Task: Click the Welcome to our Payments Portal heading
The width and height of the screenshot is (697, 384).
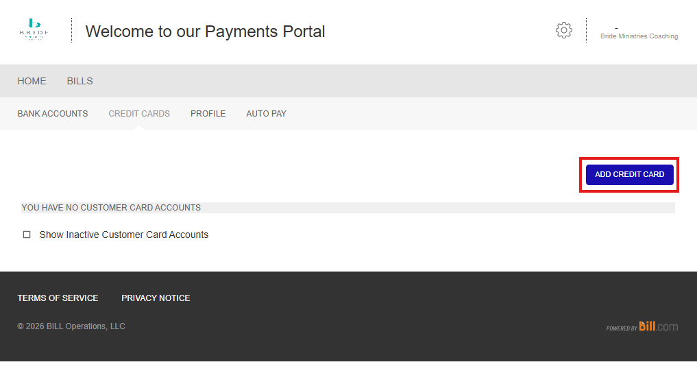Action: (205, 32)
